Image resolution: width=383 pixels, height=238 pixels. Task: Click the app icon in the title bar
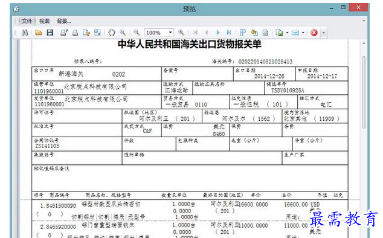(16, 9)
